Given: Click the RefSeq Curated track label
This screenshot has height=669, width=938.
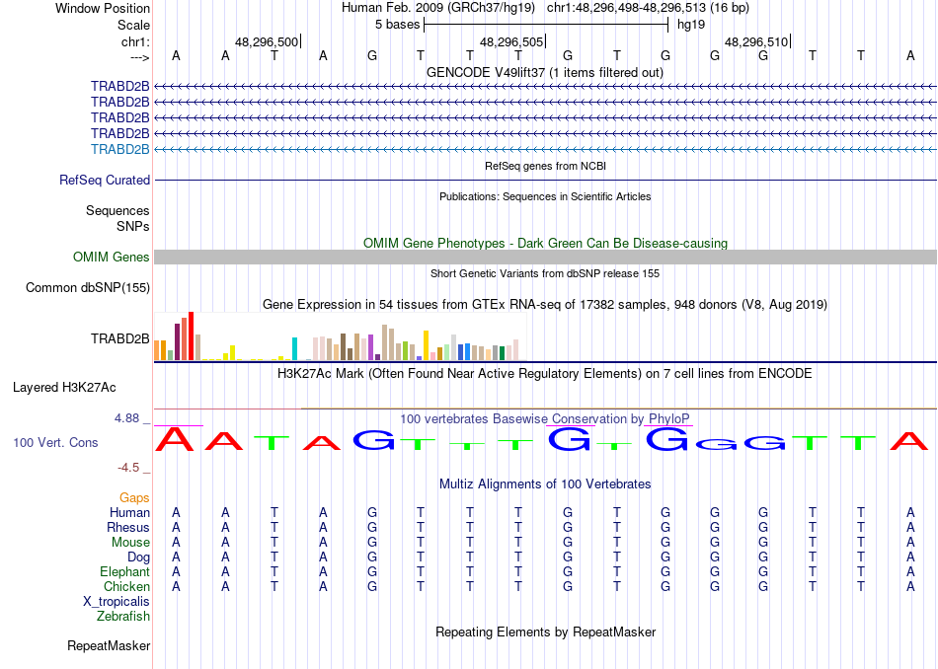Looking at the screenshot, I should click(x=104, y=180).
